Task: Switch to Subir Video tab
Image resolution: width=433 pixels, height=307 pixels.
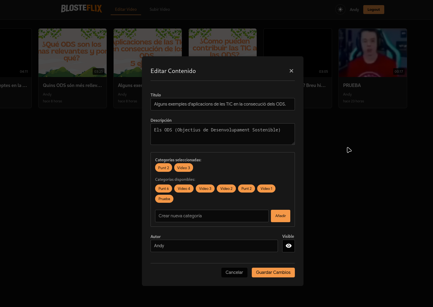Action: click(x=160, y=9)
